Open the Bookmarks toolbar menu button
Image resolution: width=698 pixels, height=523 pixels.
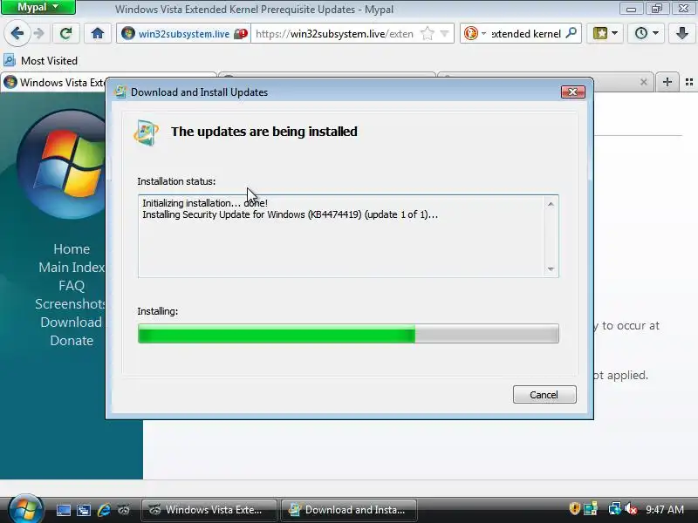pyautogui.click(x=605, y=33)
